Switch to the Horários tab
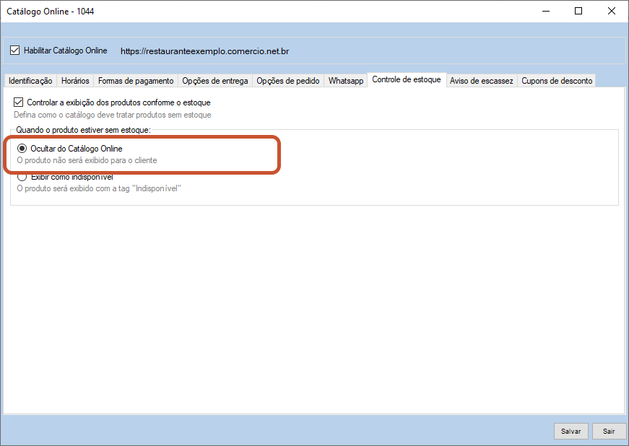This screenshot has width=629, height=446. pyautogui.click(x=75, y=81)
